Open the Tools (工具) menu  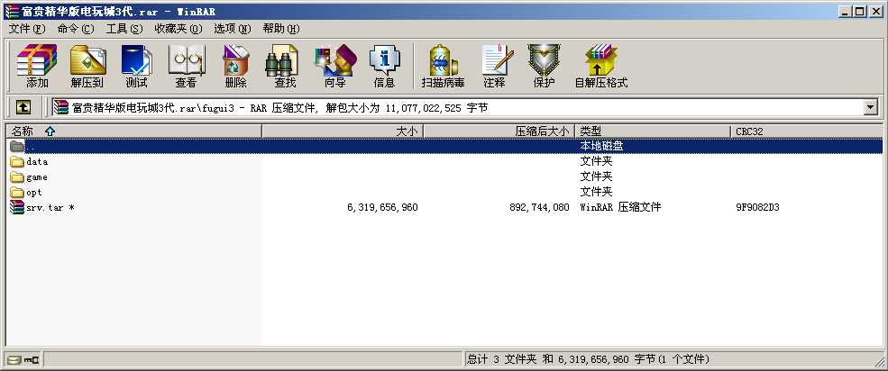[124, 28]
